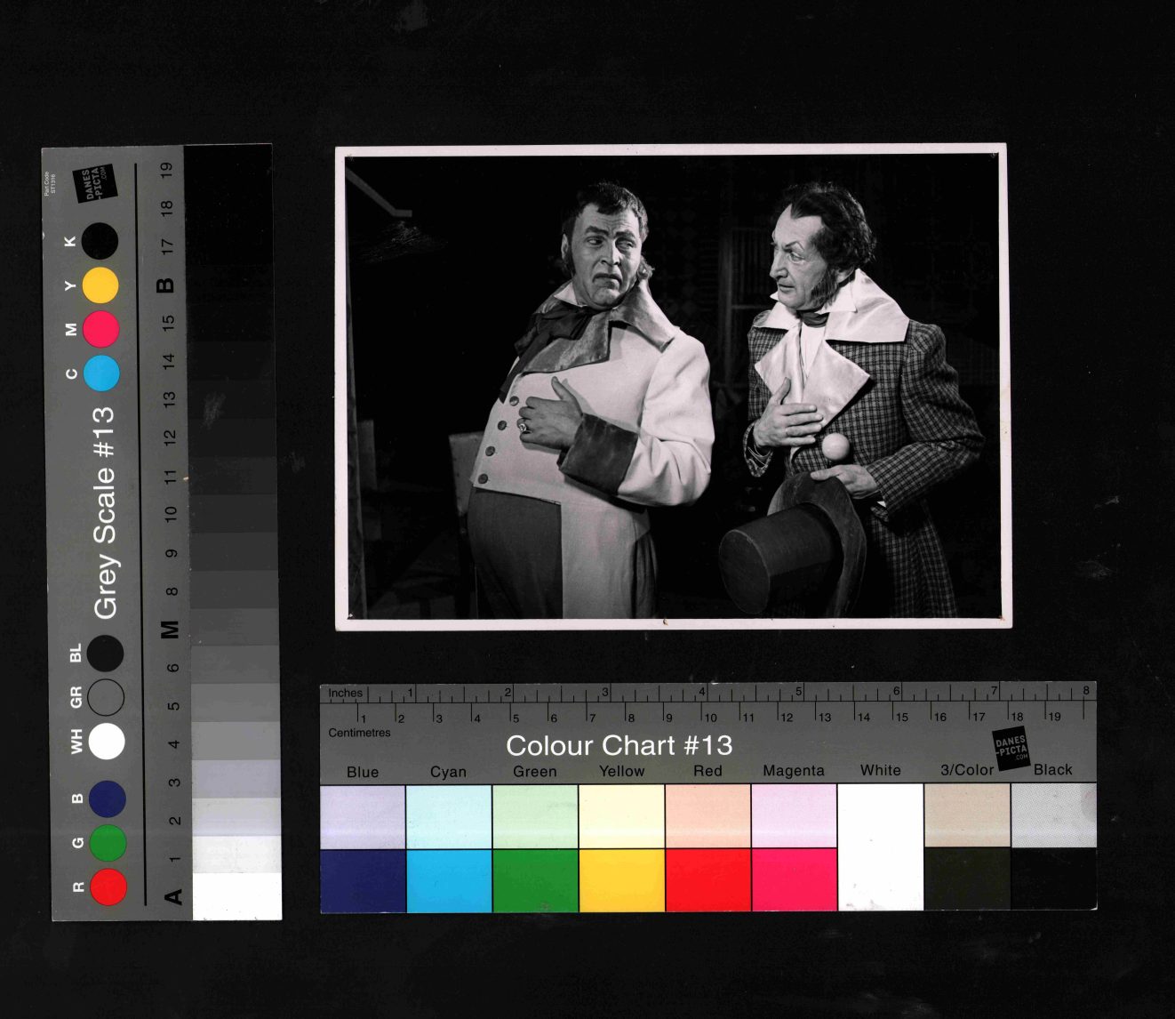Viewport: 1175px width, 1019px height.
Task: Click the red circle labeled R
Action: (108, 887)
